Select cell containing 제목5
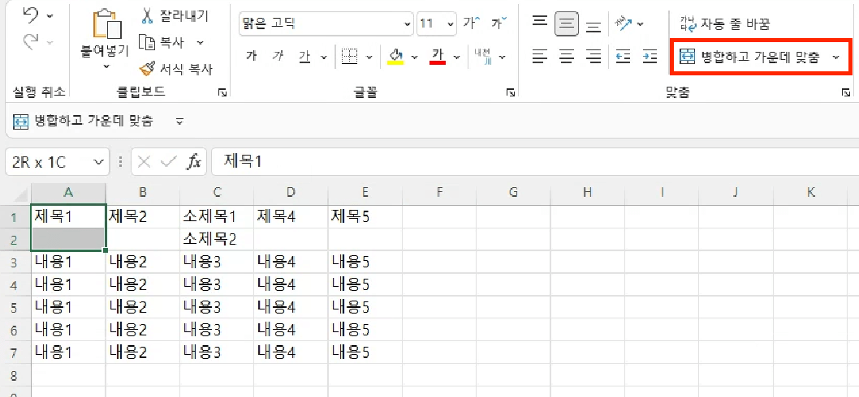 point(365,217)
